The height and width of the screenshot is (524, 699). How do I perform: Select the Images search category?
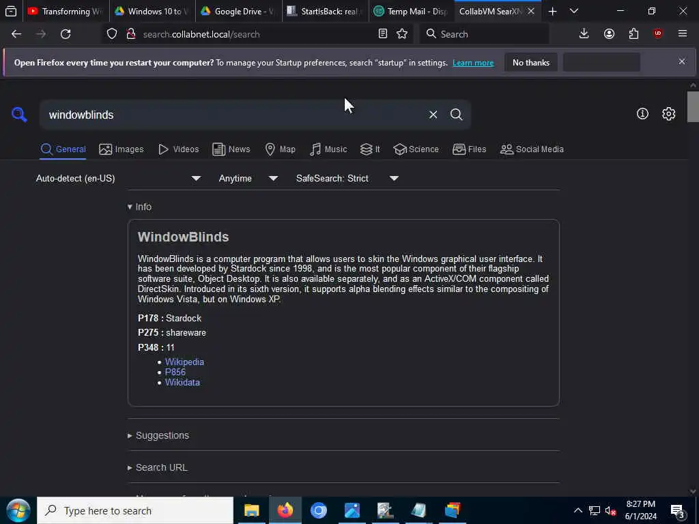pyautogui.click(x=122, y=149)
